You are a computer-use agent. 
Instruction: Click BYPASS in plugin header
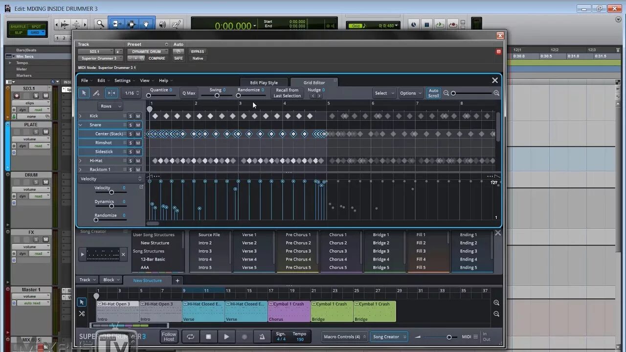198,51
